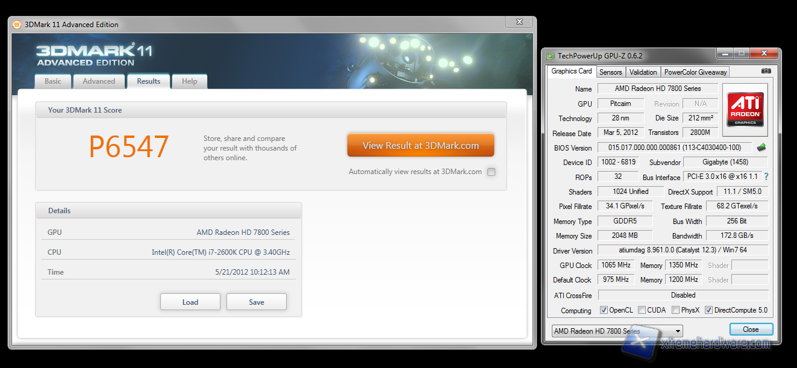
Task: Open the Advanced tab in 3DMark
Action: point(99,81)
